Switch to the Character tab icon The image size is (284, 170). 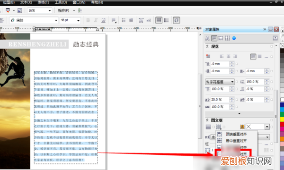(x=207, y=38)
